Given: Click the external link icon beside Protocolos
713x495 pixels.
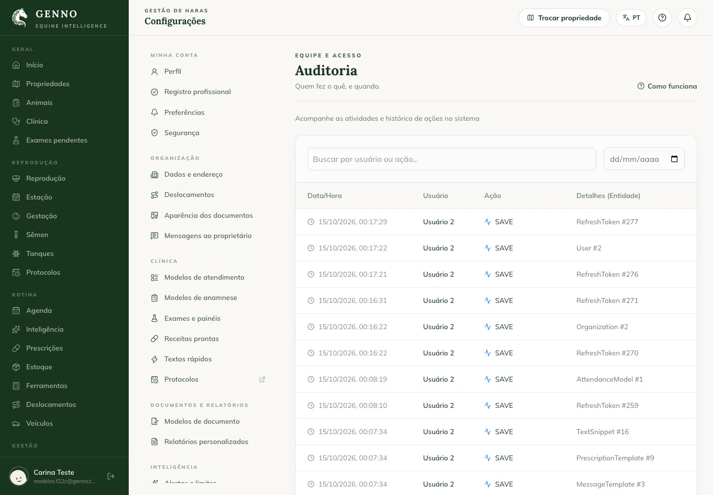Looking at the screenshot, I should coord(262,380).
